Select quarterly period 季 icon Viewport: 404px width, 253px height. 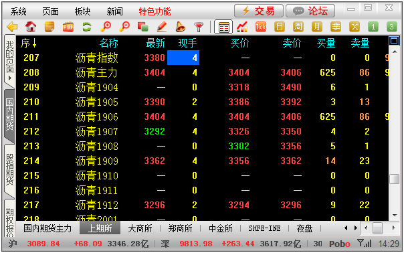click(x=336, y=27)
